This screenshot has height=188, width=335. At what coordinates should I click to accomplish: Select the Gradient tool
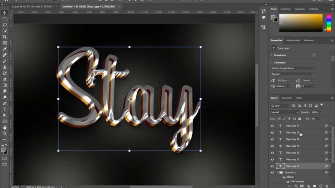coord(5,85)
